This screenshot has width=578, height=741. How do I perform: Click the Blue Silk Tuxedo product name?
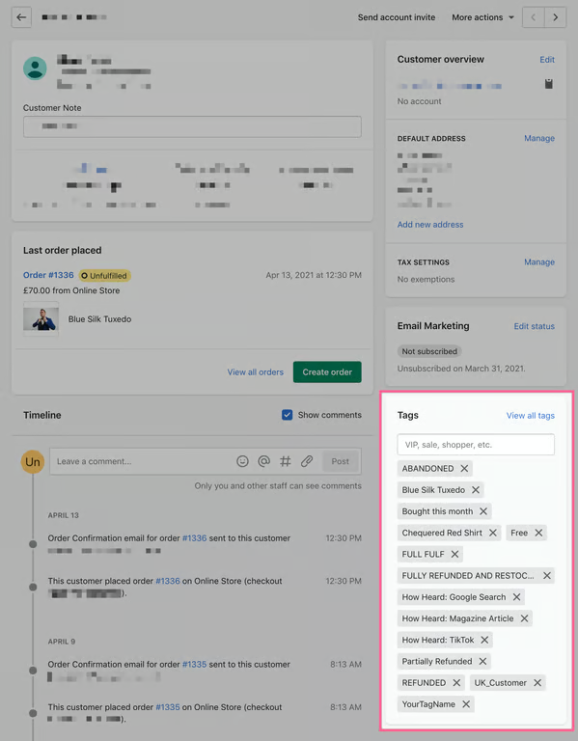point(99,319)
